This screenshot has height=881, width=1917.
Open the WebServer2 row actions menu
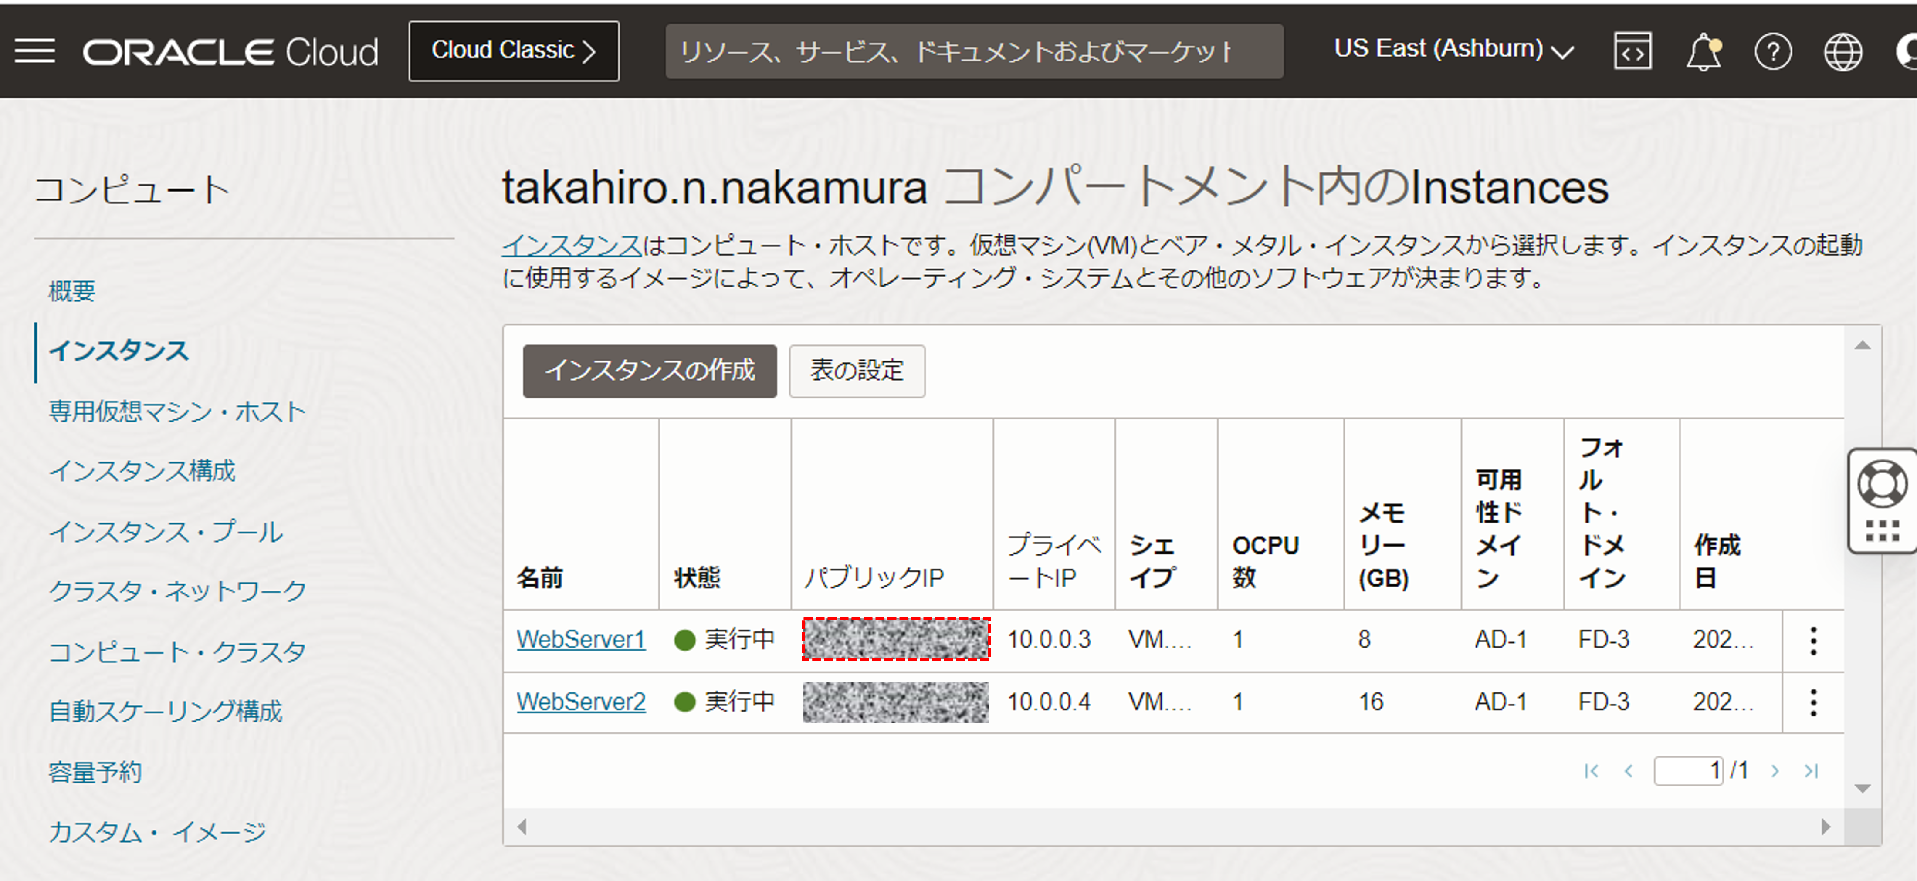tap(1813, 702)
